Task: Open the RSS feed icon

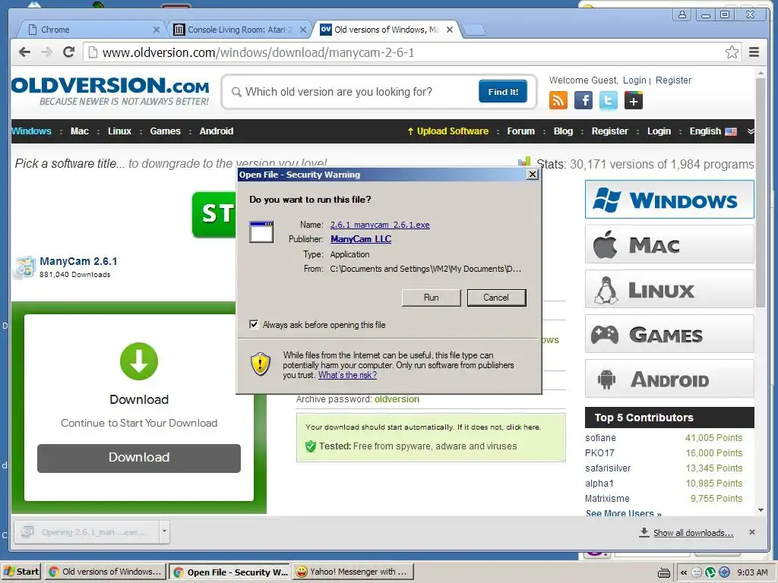Action: pos(558,101)
